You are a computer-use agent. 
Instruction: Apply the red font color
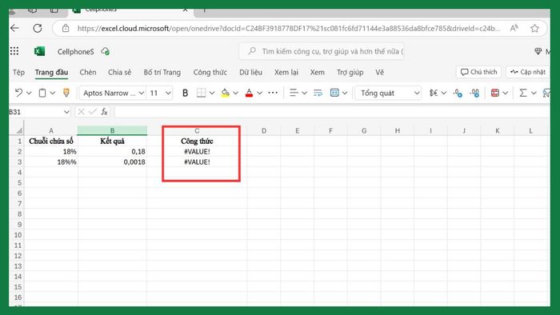(x=250, y=93)
